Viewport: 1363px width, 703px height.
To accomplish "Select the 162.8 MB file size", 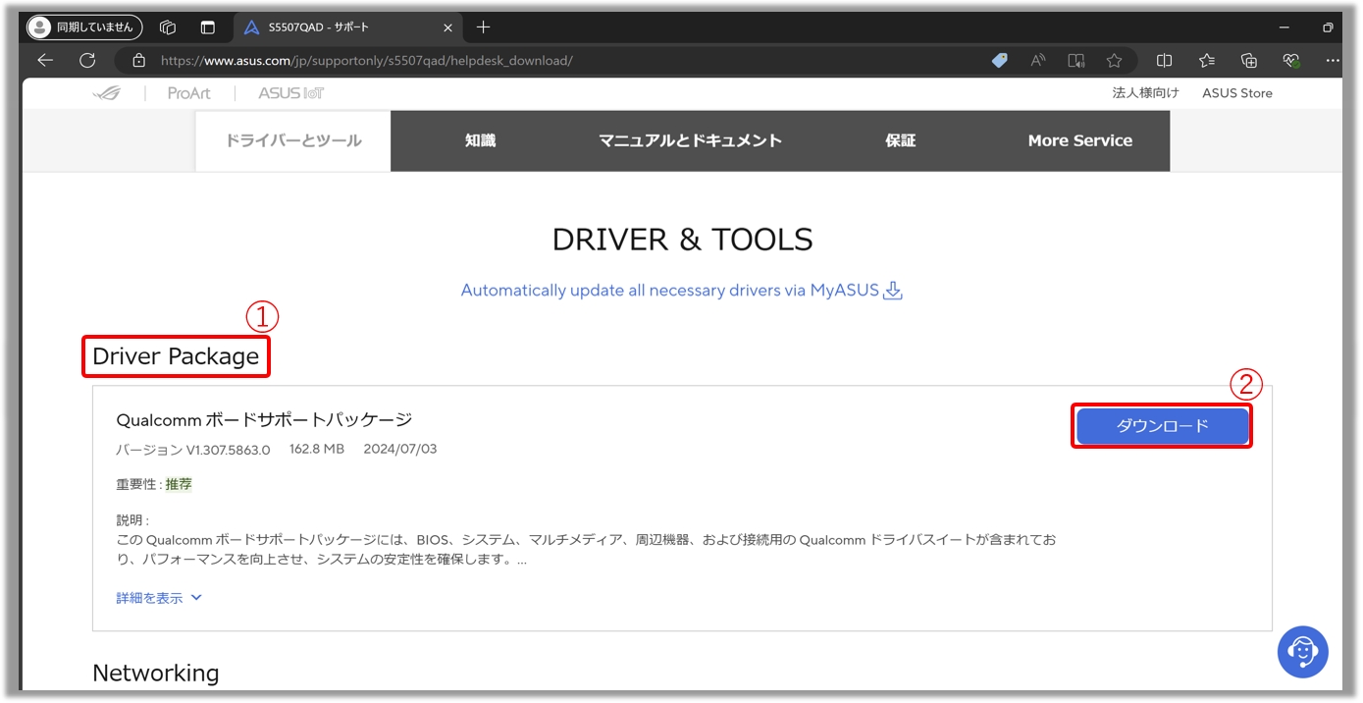I will pyautogui.click(x=317, y=449).
